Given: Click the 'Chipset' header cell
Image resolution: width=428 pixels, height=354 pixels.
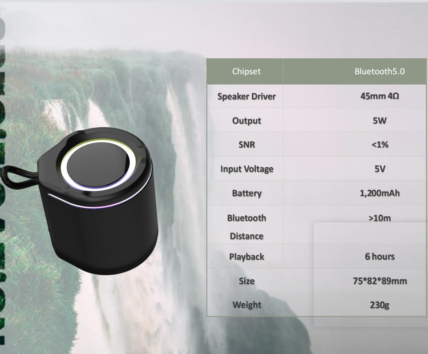Looking at the screenshot, I should 246,71.
